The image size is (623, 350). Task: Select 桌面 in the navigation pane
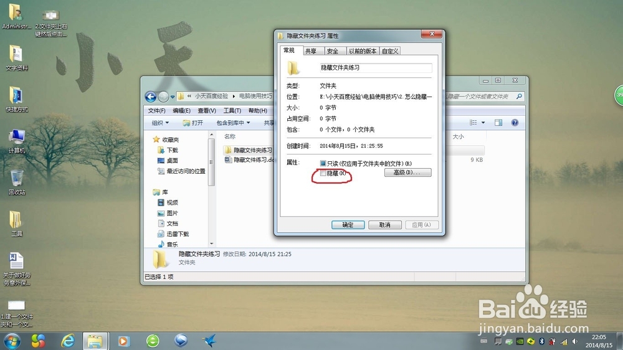(x=168, y=161)
